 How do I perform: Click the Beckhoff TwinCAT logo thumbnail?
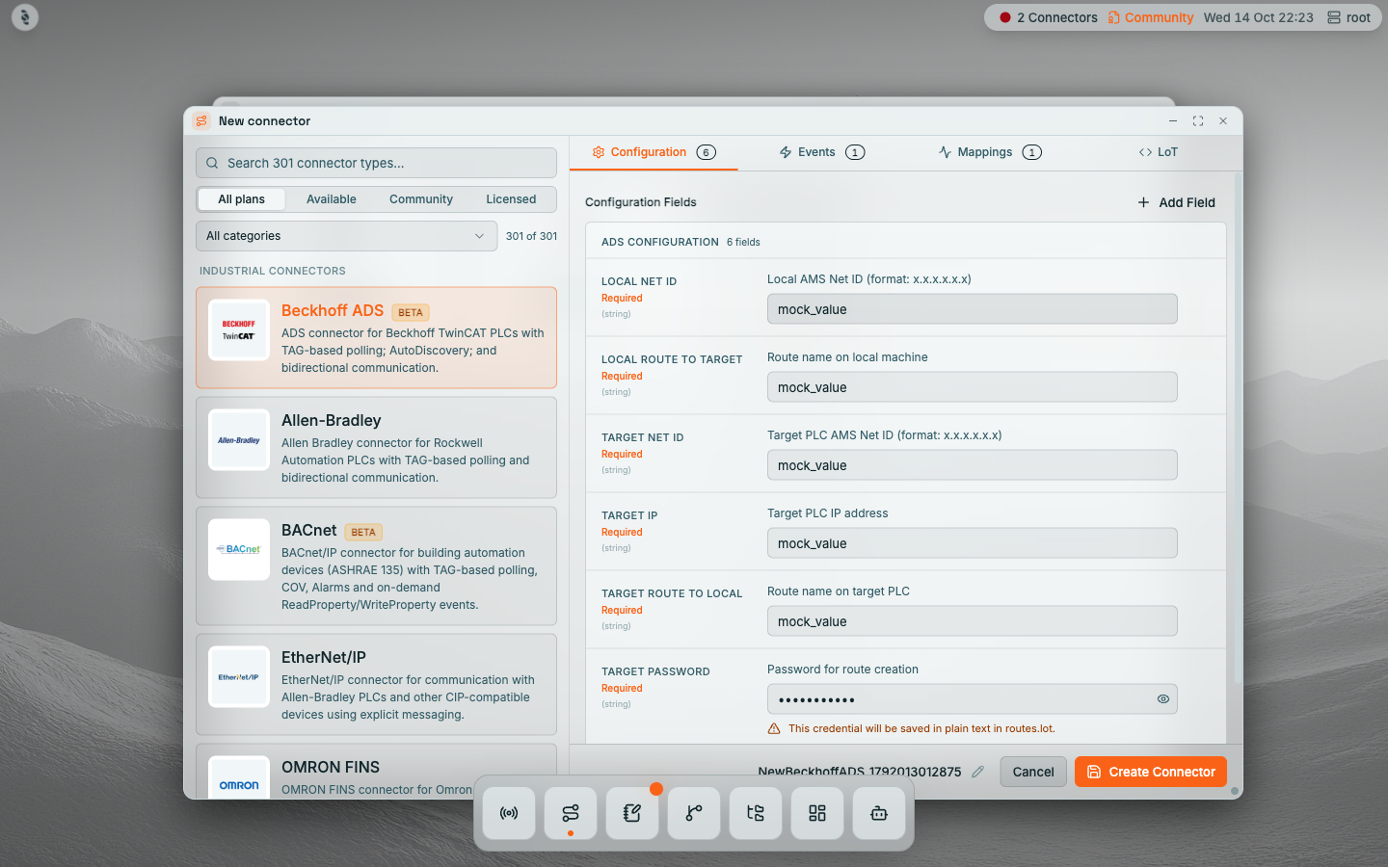click(239, 329)
